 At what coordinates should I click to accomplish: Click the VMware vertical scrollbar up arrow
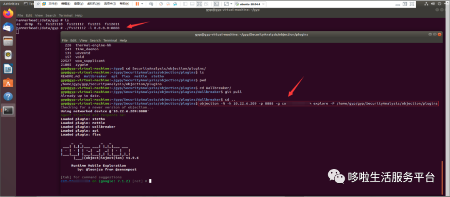click(x=447, y=3)
